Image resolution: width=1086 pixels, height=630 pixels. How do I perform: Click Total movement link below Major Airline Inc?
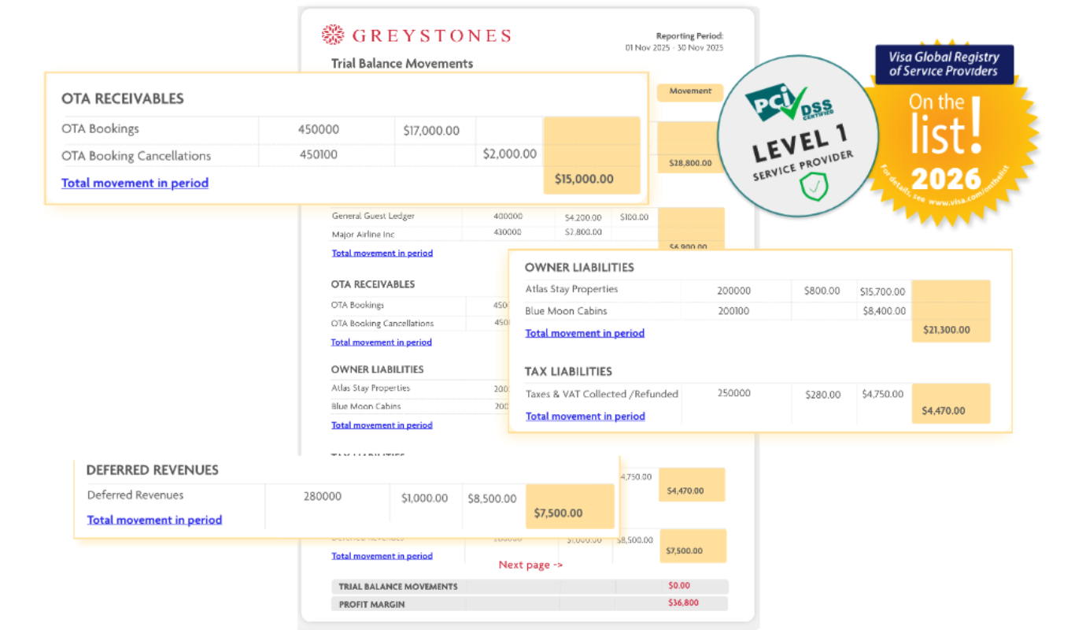[382, 253]
